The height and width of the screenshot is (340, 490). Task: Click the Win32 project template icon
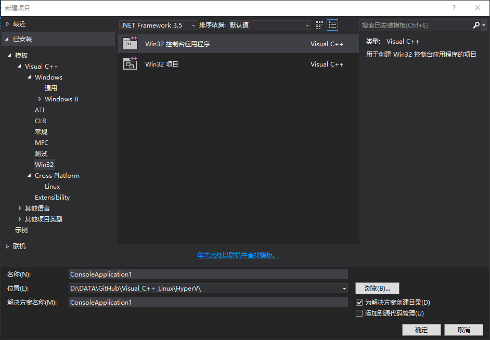[x=131, y=64]
